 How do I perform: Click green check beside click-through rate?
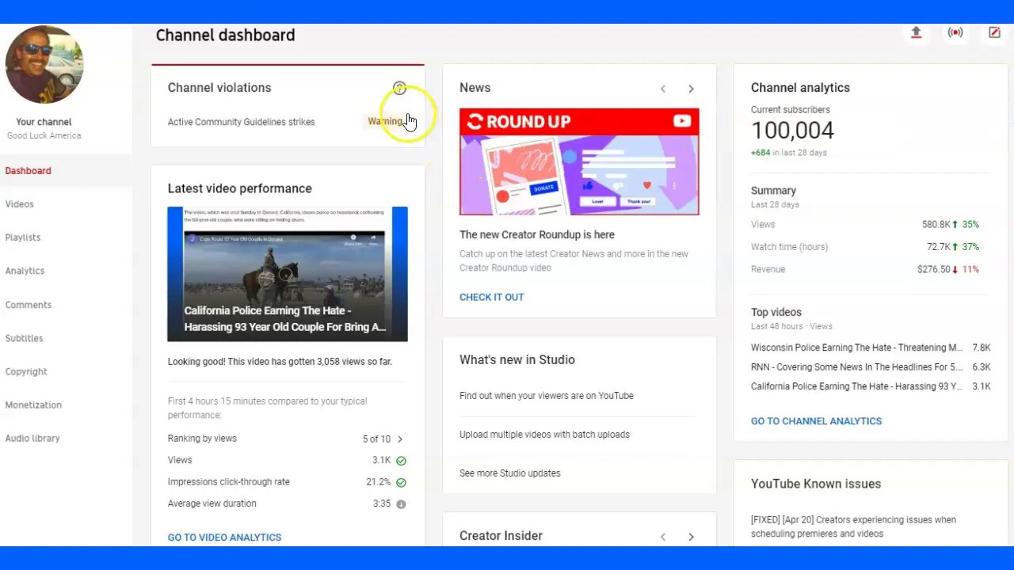(x=401, y=482)
